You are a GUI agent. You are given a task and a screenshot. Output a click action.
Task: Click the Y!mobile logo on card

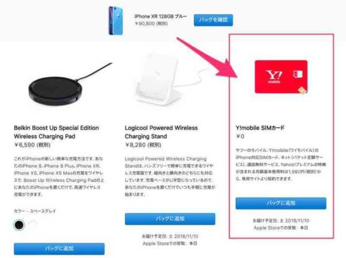click(274, 77)
